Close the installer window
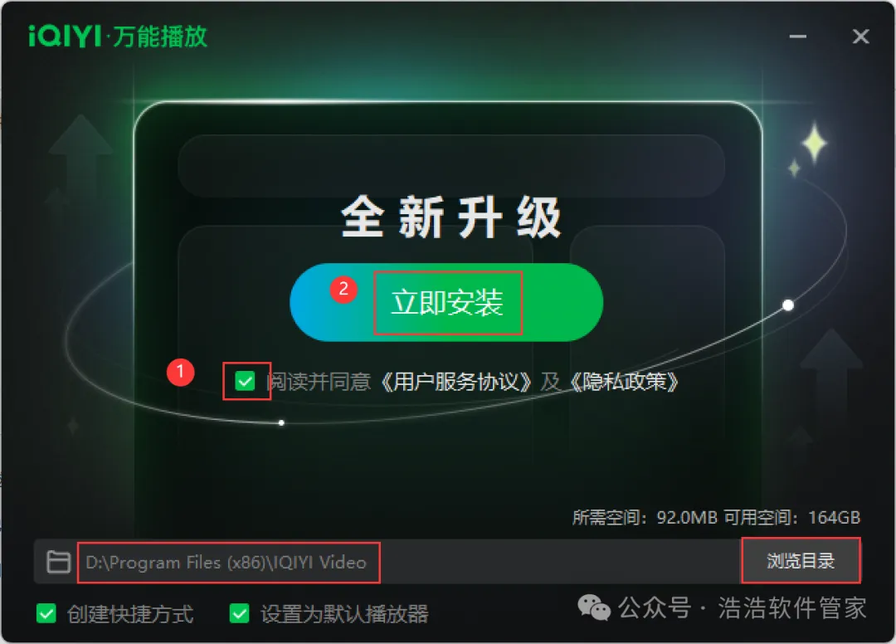The width and height of the screenshot is (896, 644). coord(860,37)
